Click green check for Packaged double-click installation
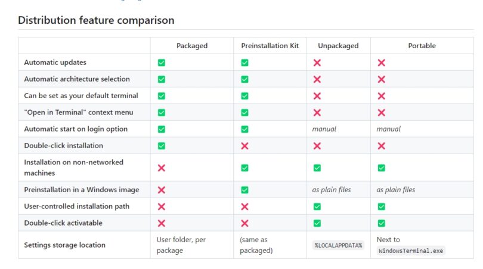 coord(162,146)
